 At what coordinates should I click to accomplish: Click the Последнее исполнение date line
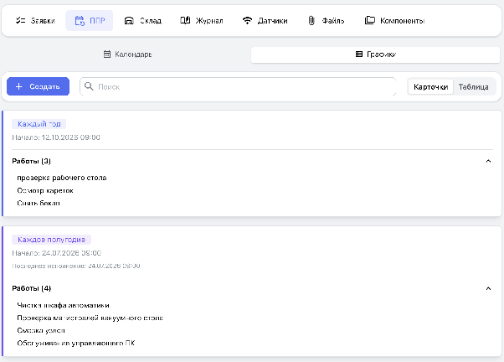pyautogui.click(x=76, y=266)
